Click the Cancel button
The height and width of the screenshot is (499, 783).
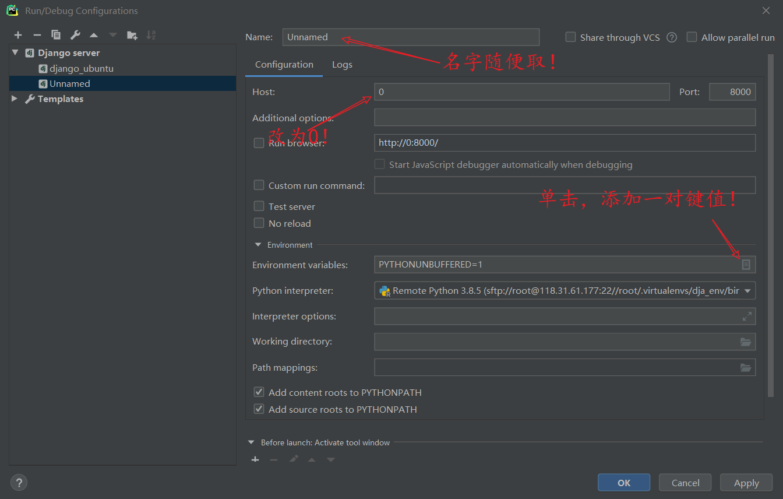pos(686,483)
